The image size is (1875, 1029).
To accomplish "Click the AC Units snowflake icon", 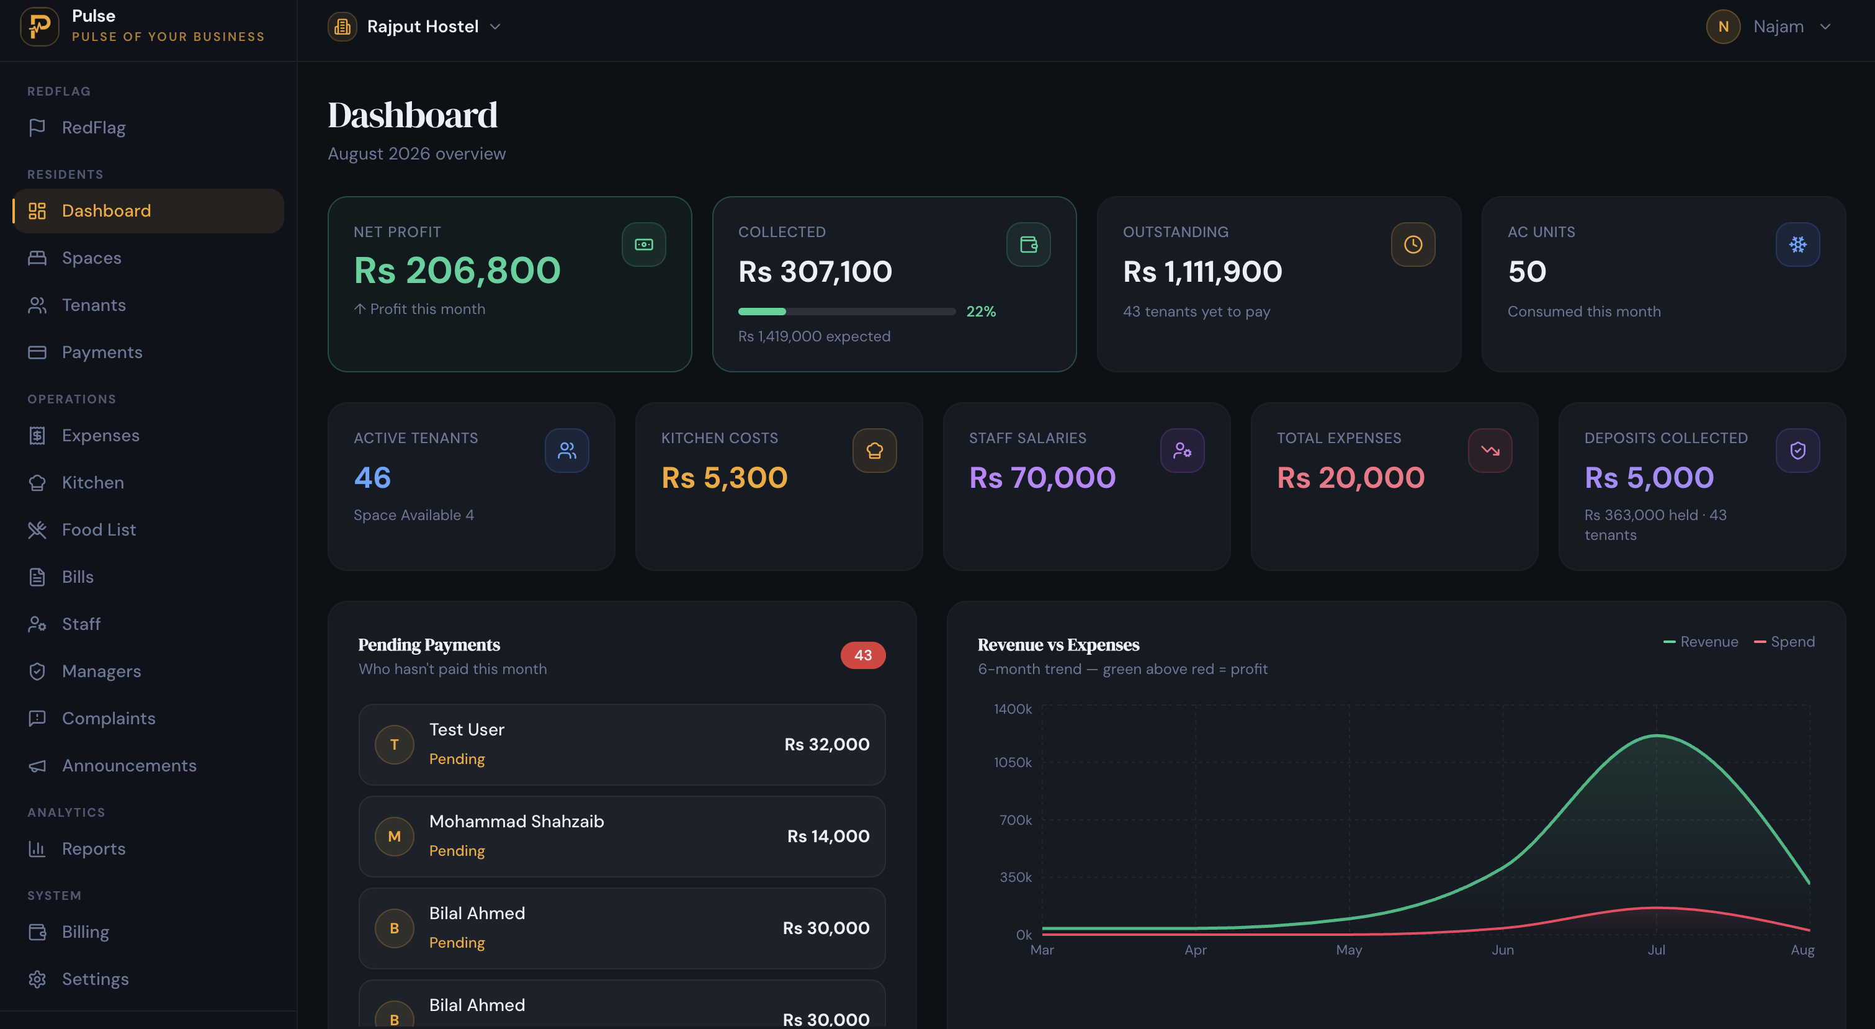I will (1797, 245).
